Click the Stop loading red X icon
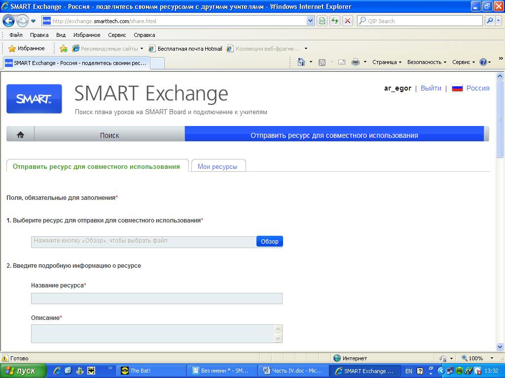The width and height of the screenshot is (505, 378). click(x=348, y=21)
